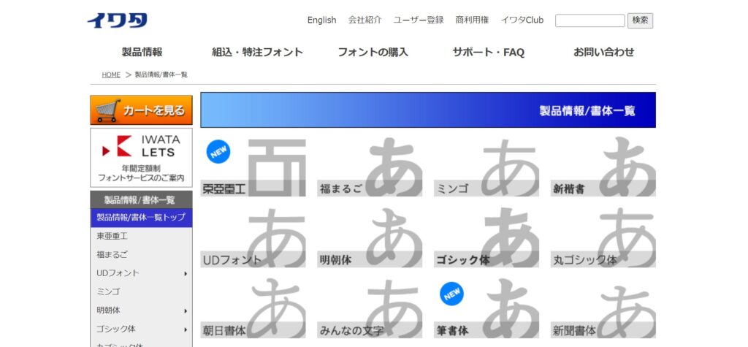Select 東亜重工 in the sidebar

141,236
